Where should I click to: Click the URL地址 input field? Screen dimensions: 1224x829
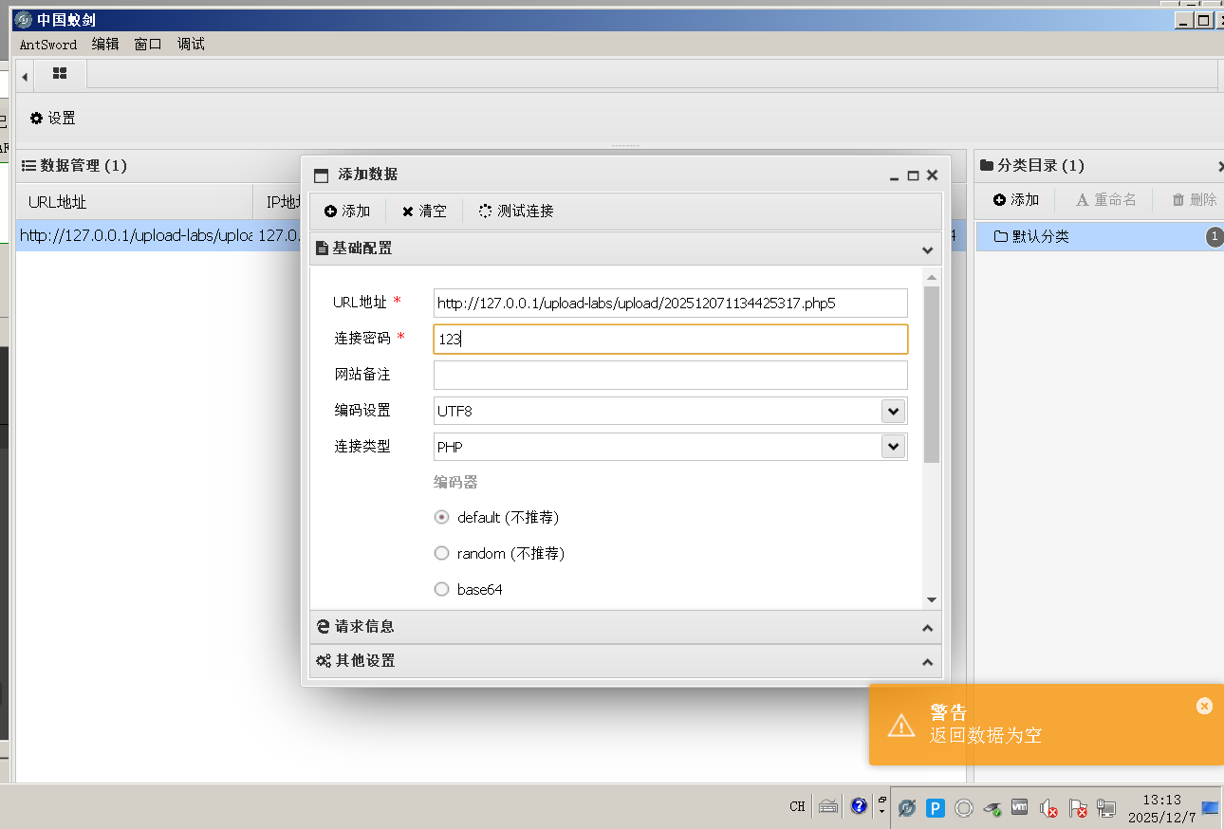point(670,303)
